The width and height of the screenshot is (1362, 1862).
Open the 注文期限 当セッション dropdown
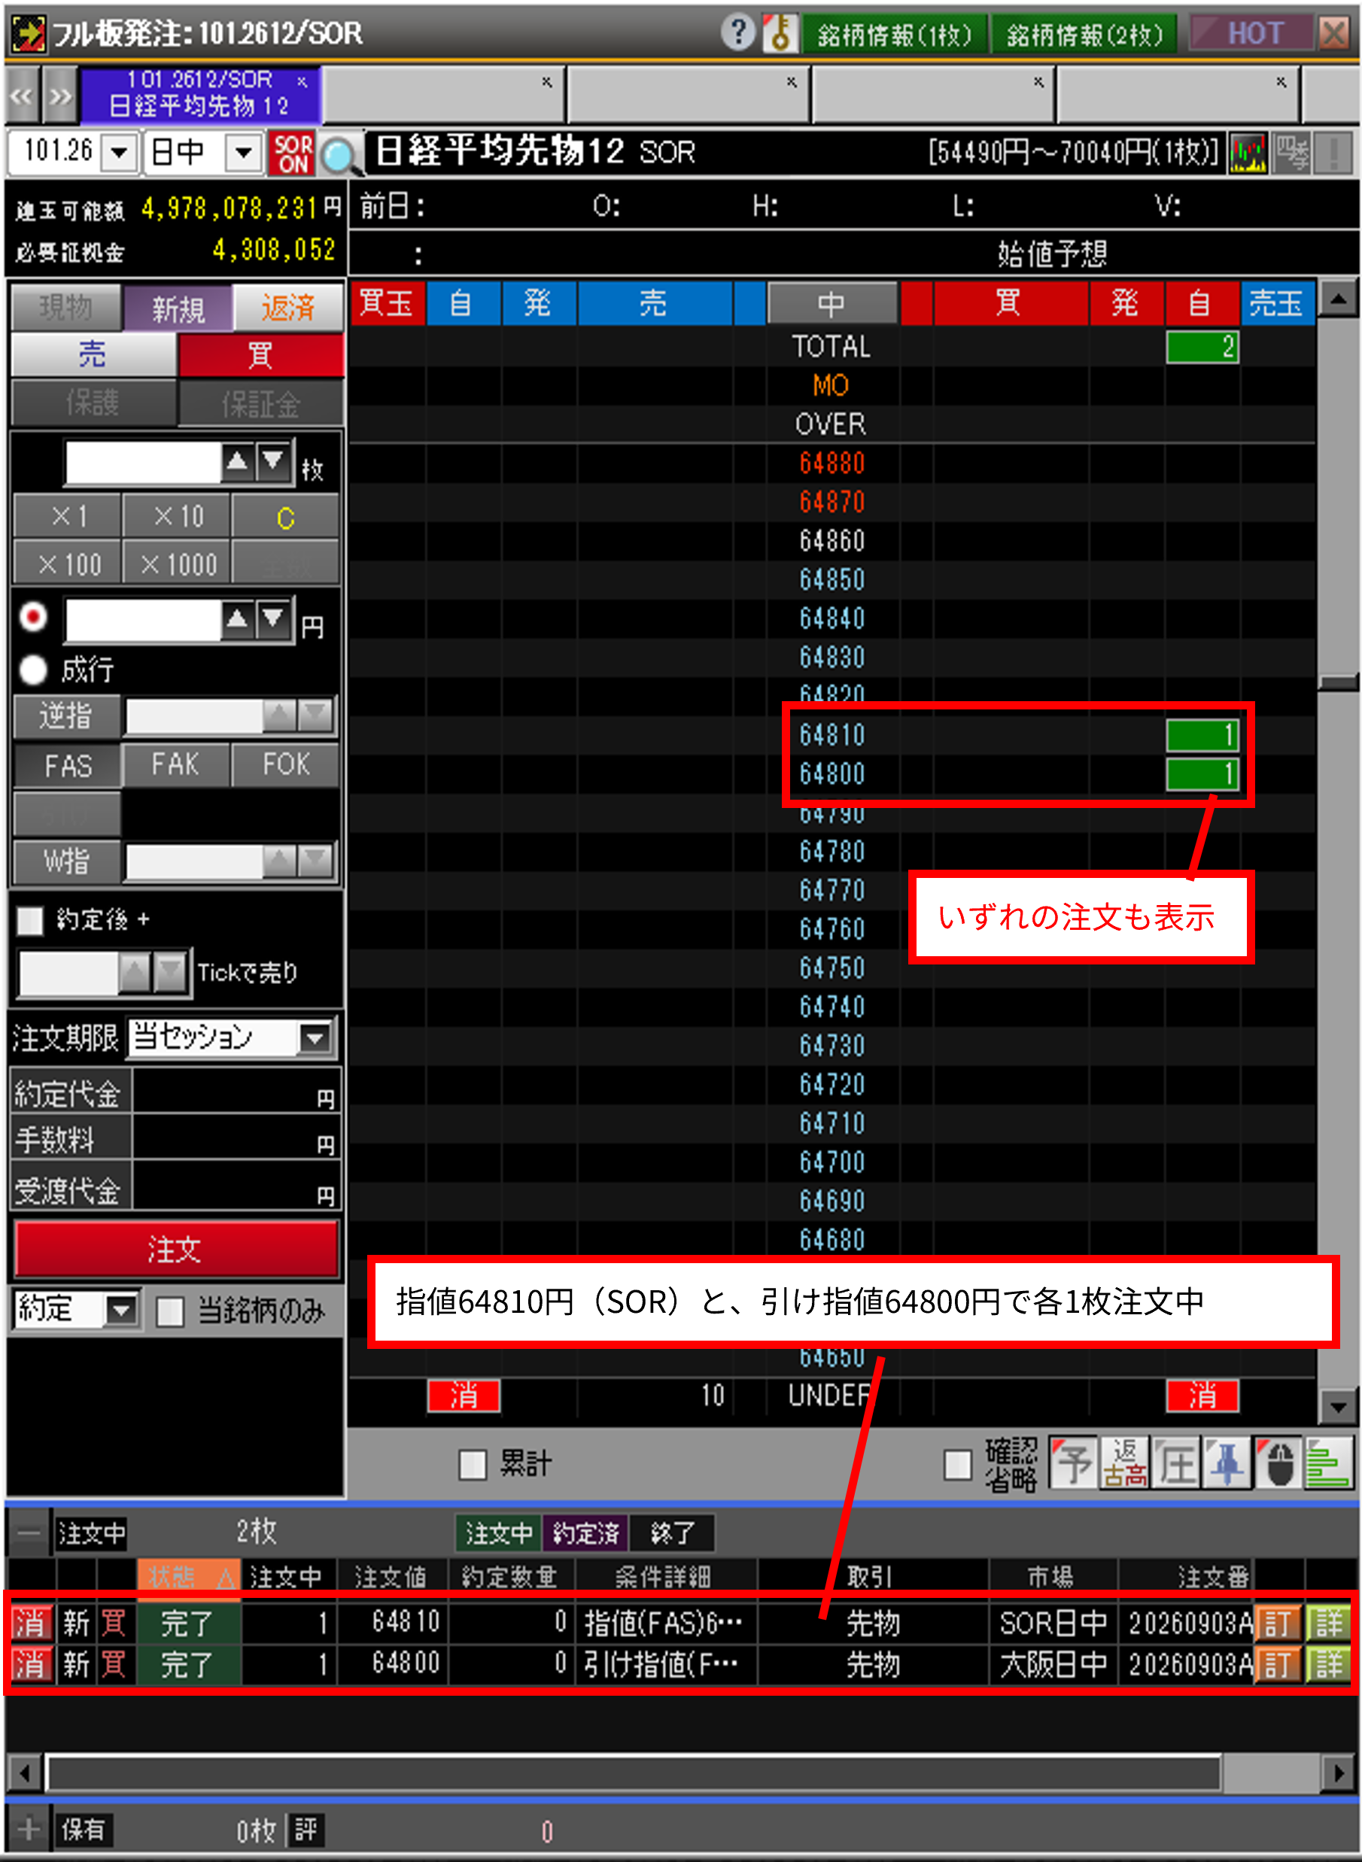point(233,1037)
